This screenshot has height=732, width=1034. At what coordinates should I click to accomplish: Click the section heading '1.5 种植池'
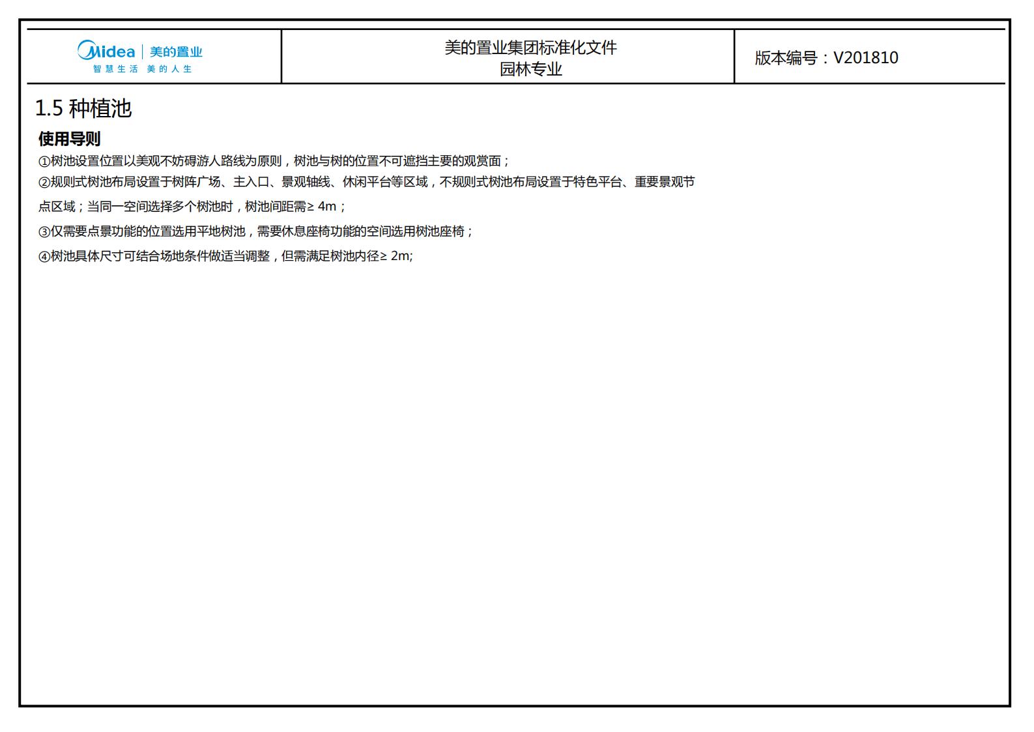83,108
